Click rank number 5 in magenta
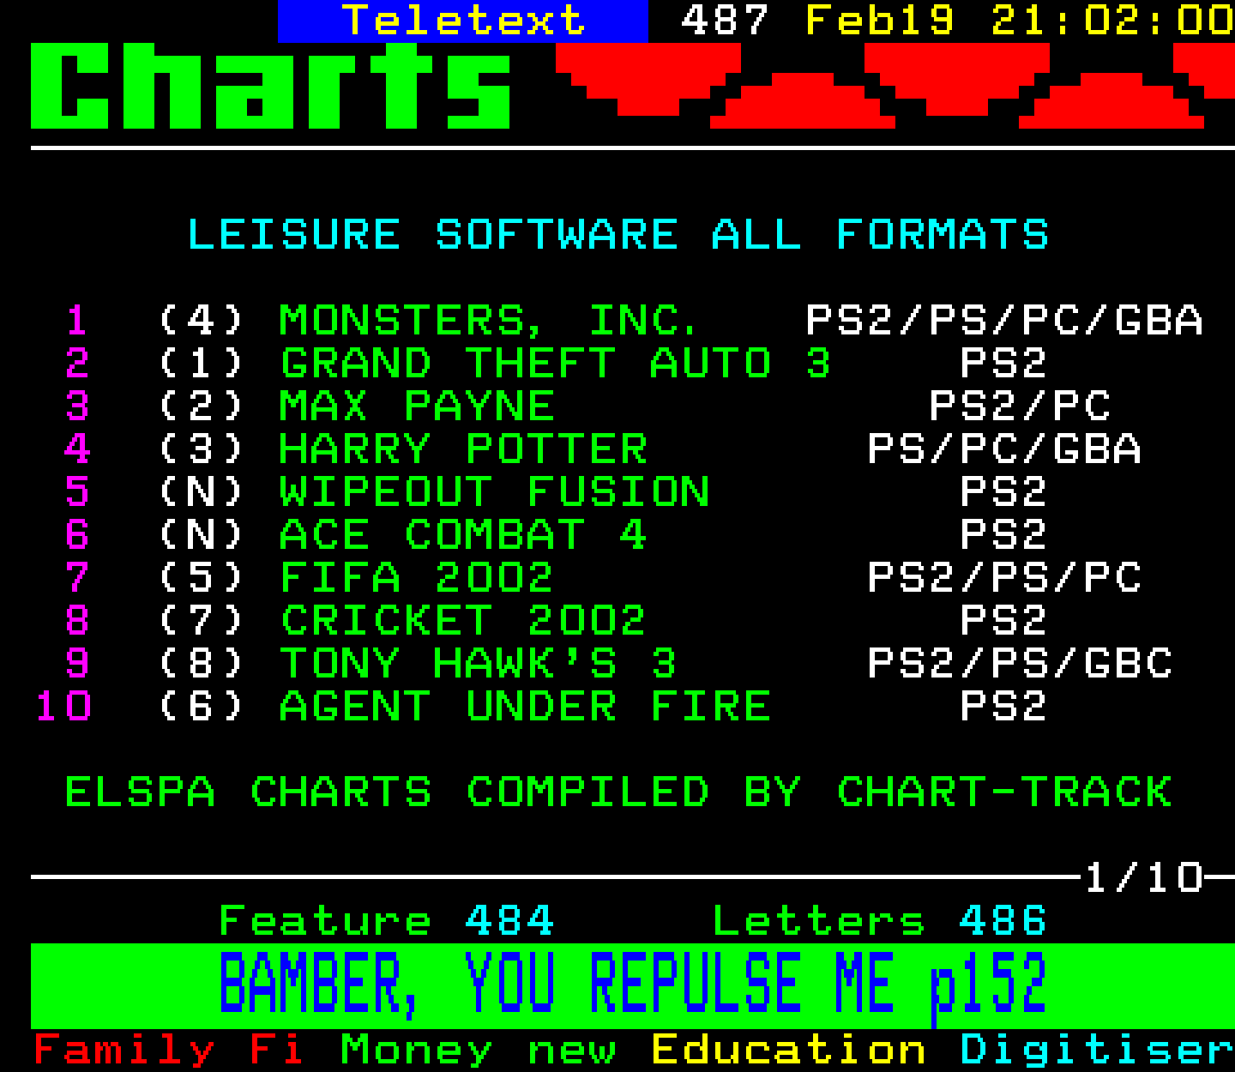The width and height of the screenshot is (1235, 1072). coord(77,492)
